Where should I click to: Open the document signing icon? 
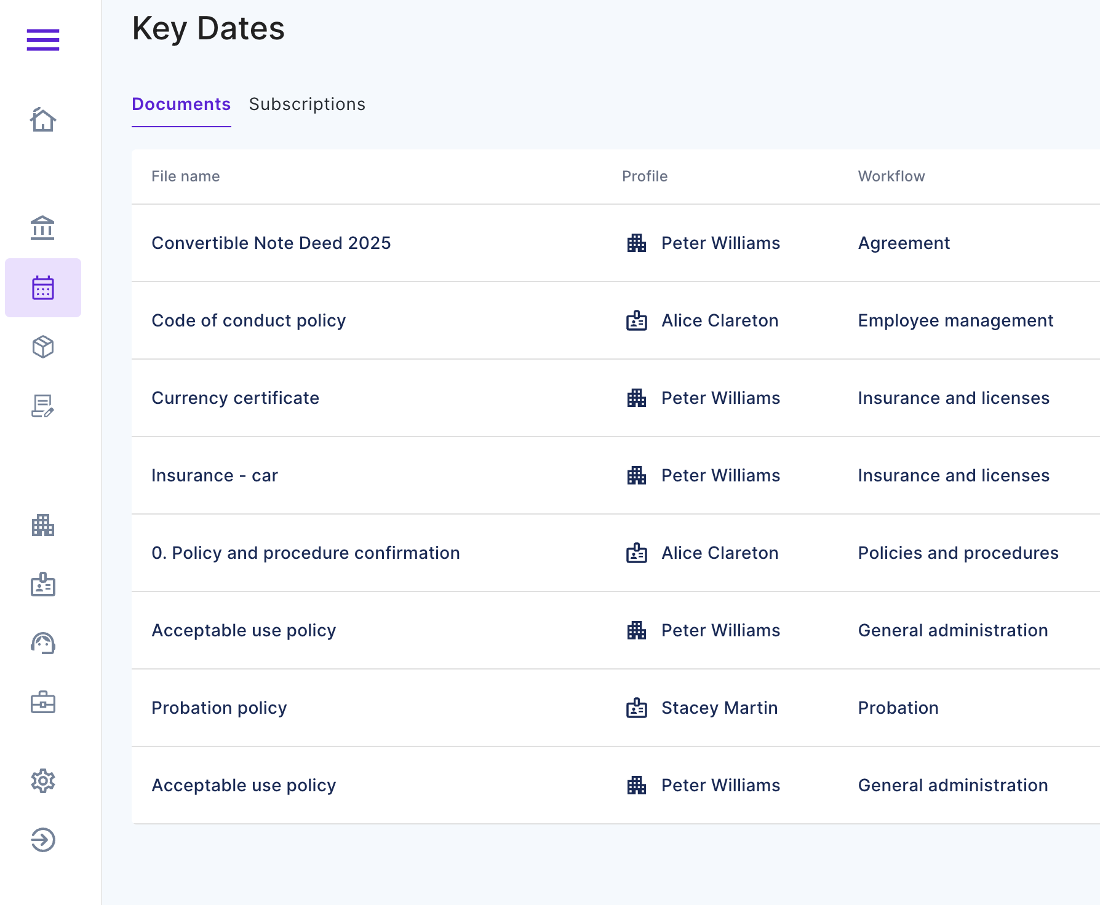(43, 406)
